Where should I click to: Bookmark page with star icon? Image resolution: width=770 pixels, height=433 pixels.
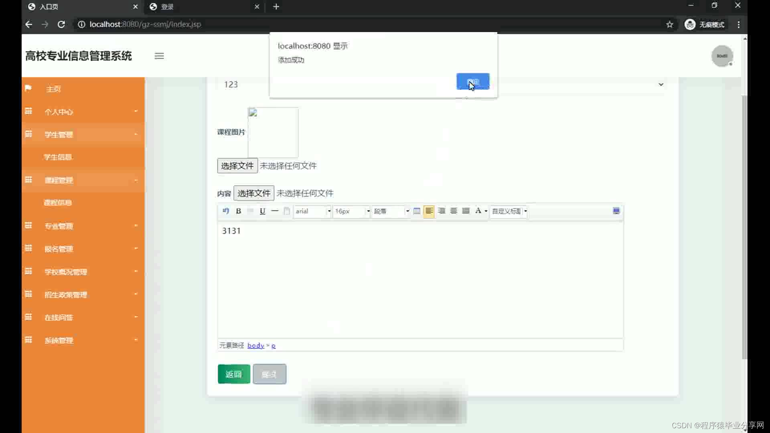[x=669, y=24]
